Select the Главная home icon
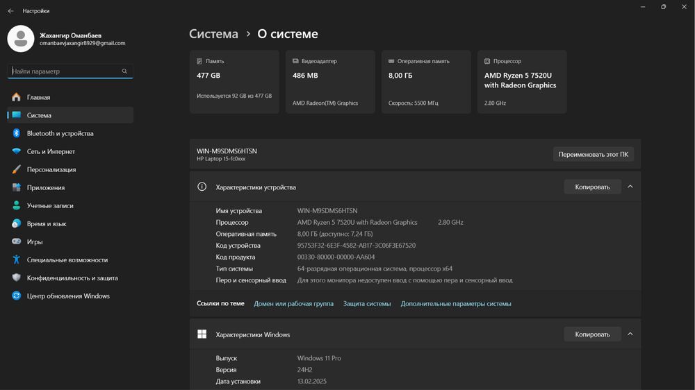 pyautogui.click(x=17, y=97)
